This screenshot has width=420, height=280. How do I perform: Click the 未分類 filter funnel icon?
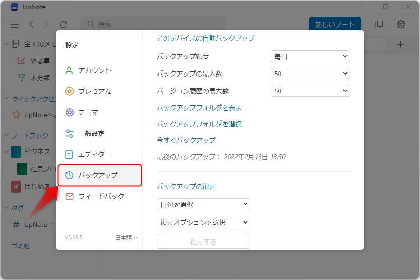(21, 78)
